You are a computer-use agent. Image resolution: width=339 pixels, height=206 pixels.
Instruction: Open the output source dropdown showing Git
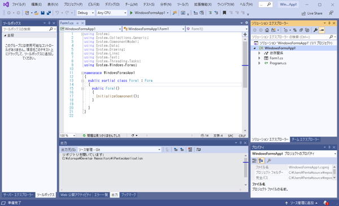[119, 150]
